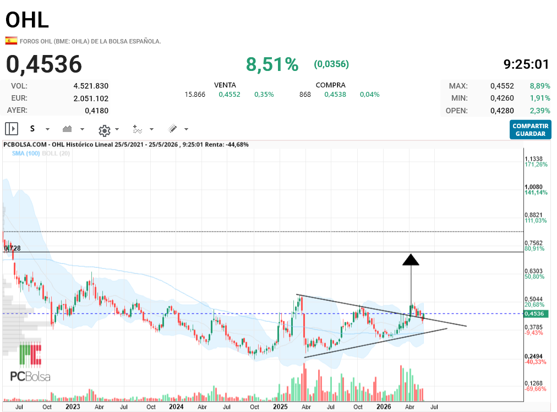The height and width of the screenshot is (412, 557).
Task: Click the MIN value 0,4260
Action: point(502,98)
